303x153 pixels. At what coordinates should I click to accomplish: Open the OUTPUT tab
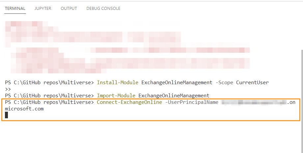click(69, 9)
